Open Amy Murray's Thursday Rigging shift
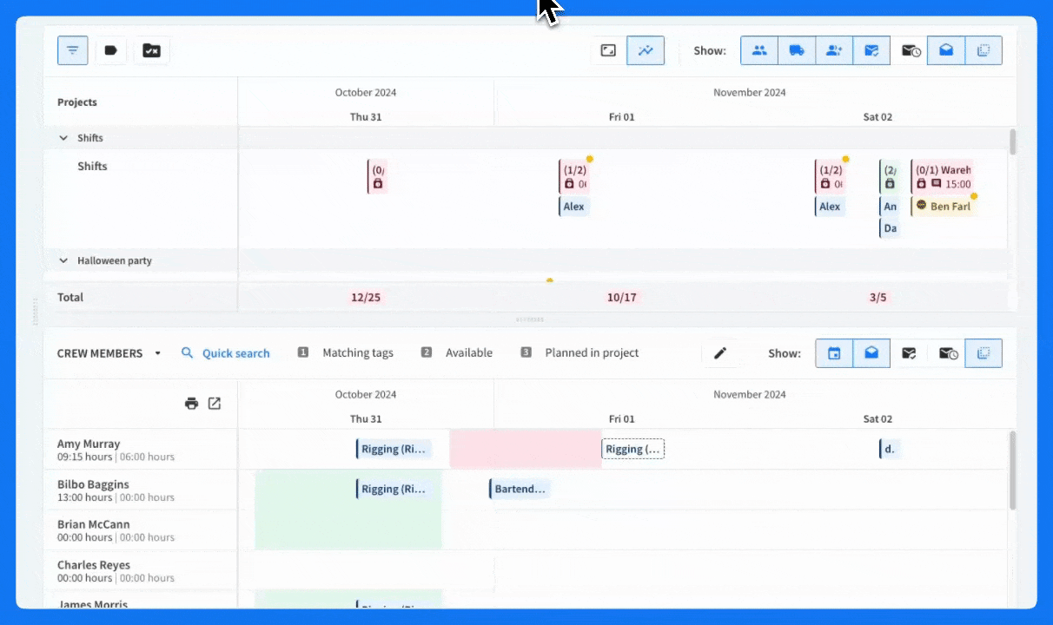 (x=394, y=449)
